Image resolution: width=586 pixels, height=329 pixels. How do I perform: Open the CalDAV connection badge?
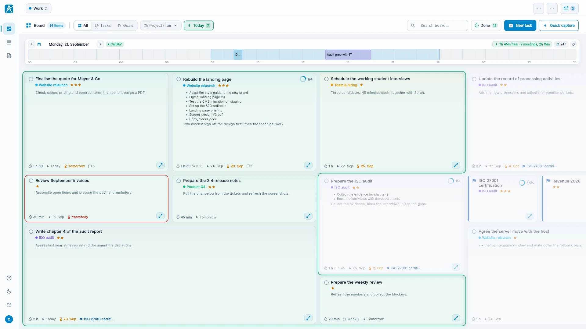click(x=115, y=44)
